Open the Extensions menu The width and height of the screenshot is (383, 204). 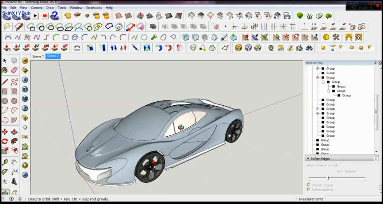[x=94, y=8]
